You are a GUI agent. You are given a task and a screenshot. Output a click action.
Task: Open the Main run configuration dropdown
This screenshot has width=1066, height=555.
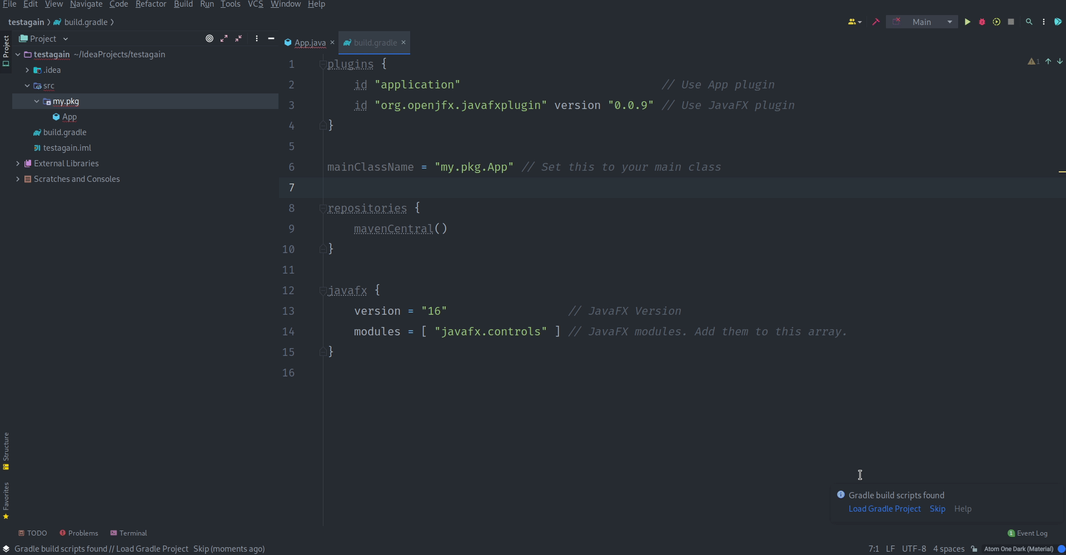pyautogui.click(x=922, y=22)
